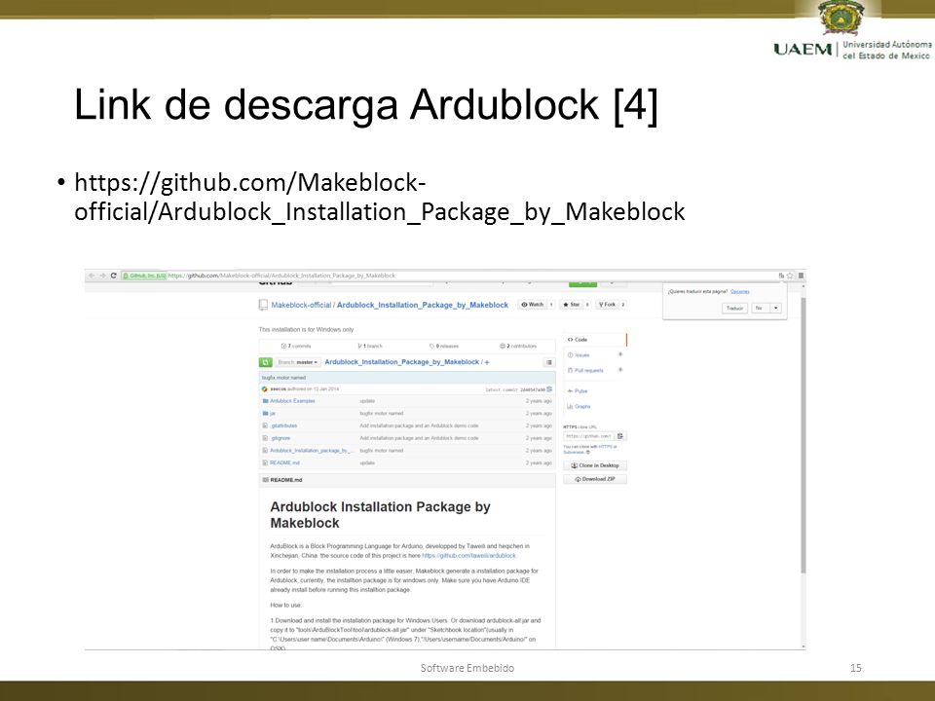Open the .gitattributes file

pos(283,425)
